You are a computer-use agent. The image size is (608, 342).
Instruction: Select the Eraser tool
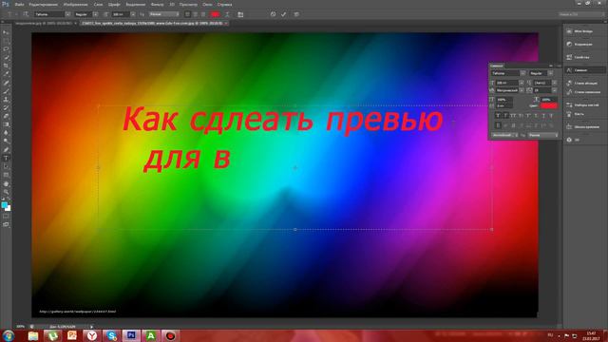coord(6,116)
